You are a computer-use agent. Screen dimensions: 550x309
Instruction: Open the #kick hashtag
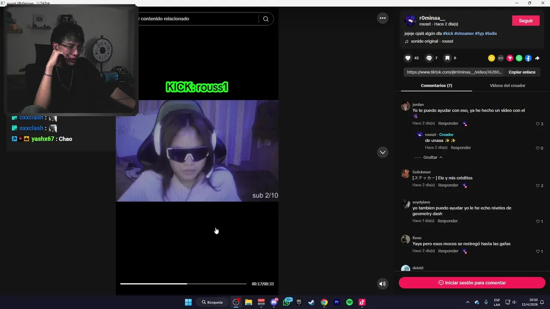[x=448, y=33]
